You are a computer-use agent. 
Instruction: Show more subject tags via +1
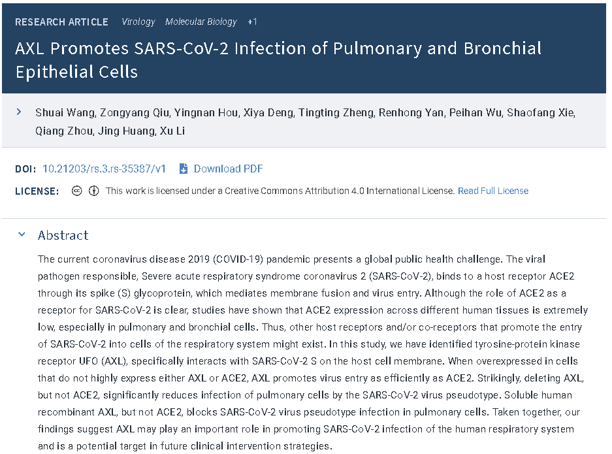[252, 22]
